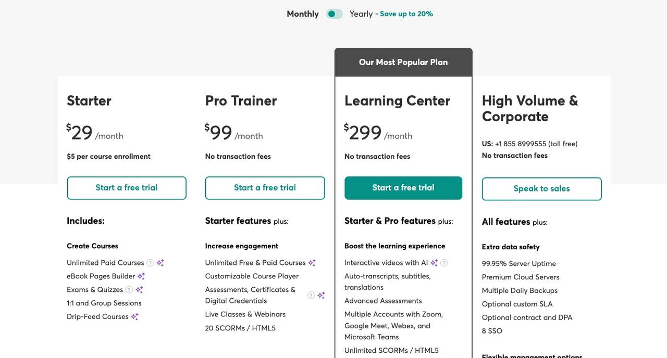This screenshot has height=358, width=667.
Task: Open the Exams & Quizzes question mark icon
Action: pyautogui.click(x=129, y=290)
